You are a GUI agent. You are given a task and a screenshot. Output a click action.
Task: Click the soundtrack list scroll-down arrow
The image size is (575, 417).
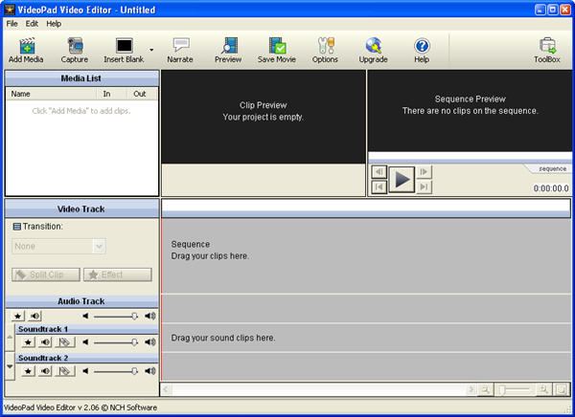coord(11,366)
